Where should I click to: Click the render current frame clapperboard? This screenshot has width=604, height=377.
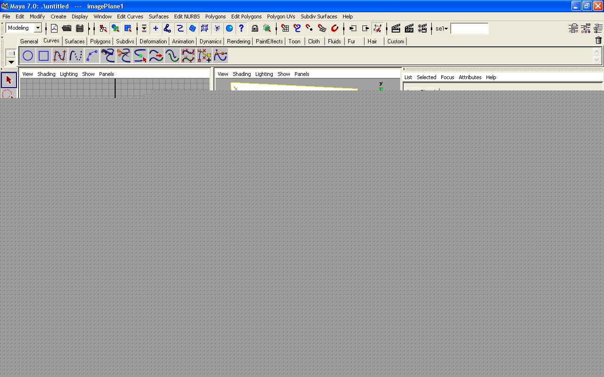tap(396, 28)
